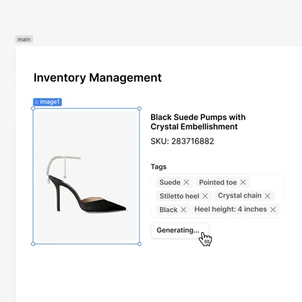
Task: Click the drag handle icon on image1 label
Action: coord(36,102)
